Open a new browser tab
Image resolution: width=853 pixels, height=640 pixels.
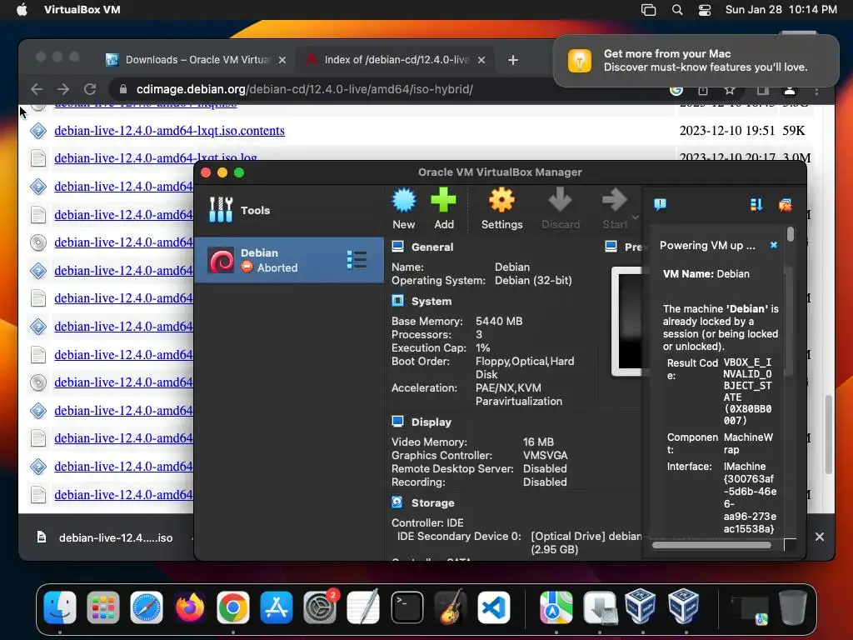(513, 60)
